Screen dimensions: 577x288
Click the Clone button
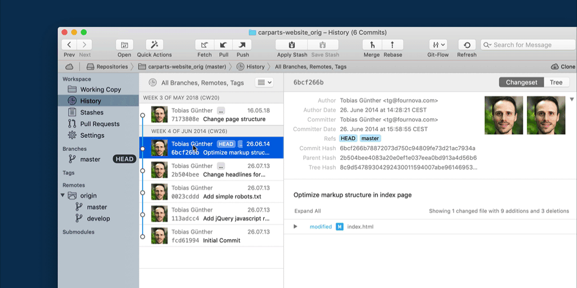pos(562,66)
